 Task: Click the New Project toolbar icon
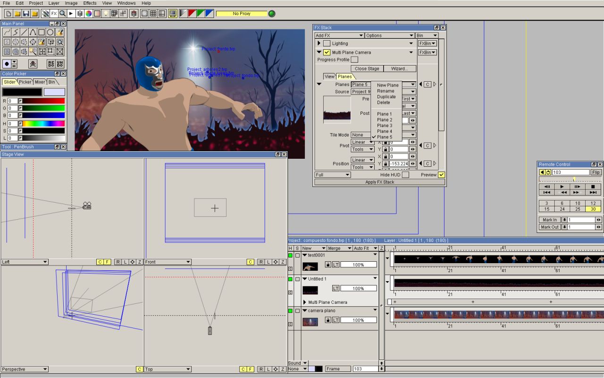point(8,13)
